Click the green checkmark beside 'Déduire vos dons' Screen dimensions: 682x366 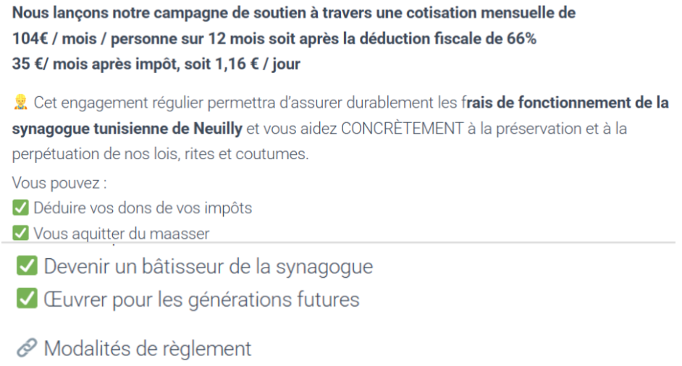point(20,208)
